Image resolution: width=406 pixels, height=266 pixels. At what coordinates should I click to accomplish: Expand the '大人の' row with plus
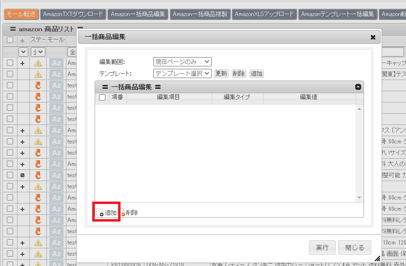coord(22,164)
